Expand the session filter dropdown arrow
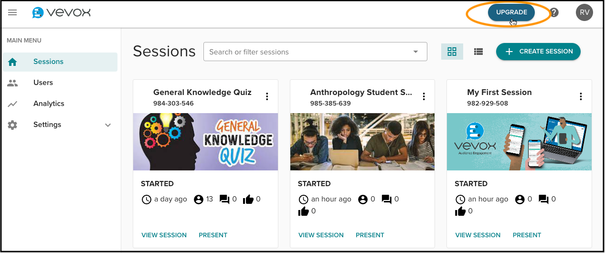605x253 pixels. 415,52
